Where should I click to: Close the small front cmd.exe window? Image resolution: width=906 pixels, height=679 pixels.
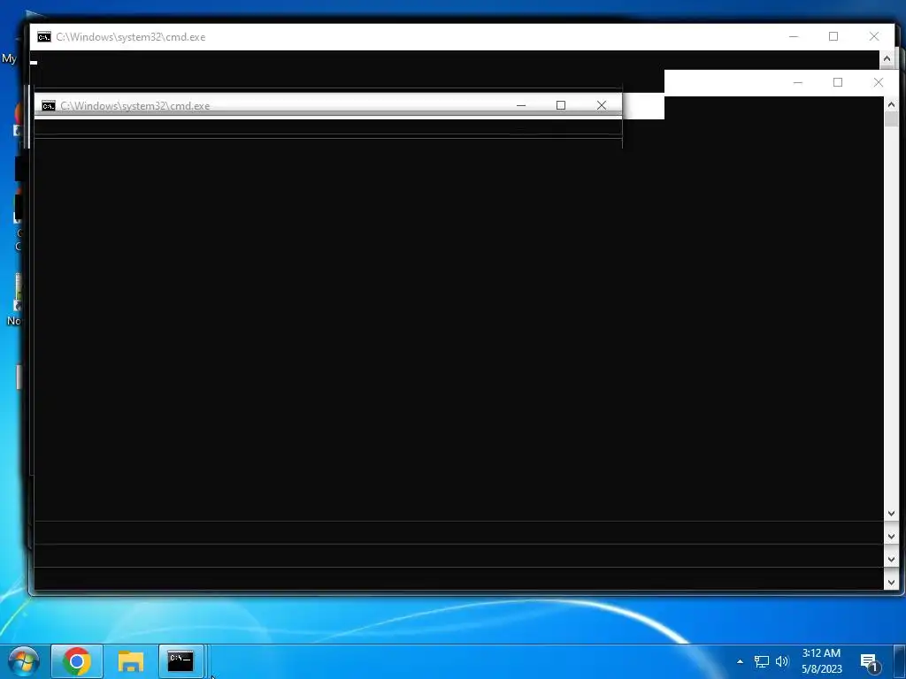click(x=602, y=105)
